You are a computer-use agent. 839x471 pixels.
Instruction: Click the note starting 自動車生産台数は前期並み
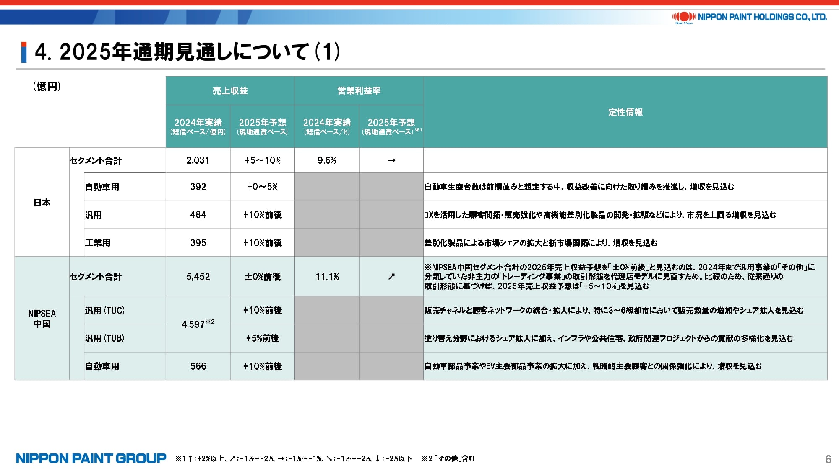[579, 187]
